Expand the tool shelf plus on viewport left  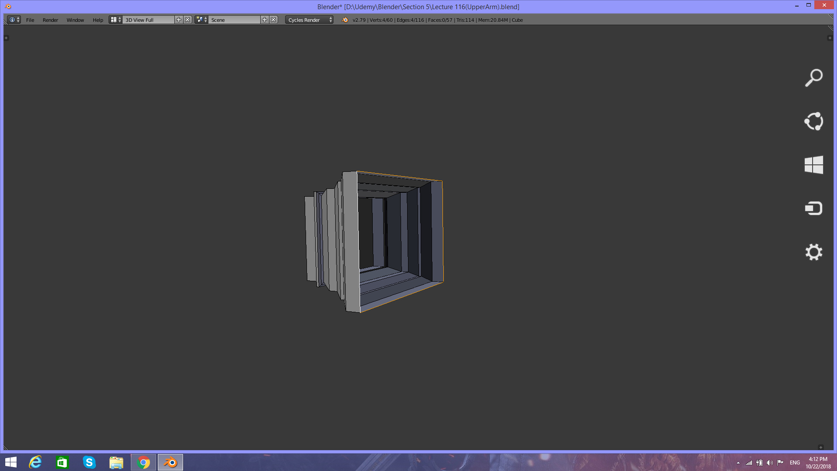click(6, 38)
